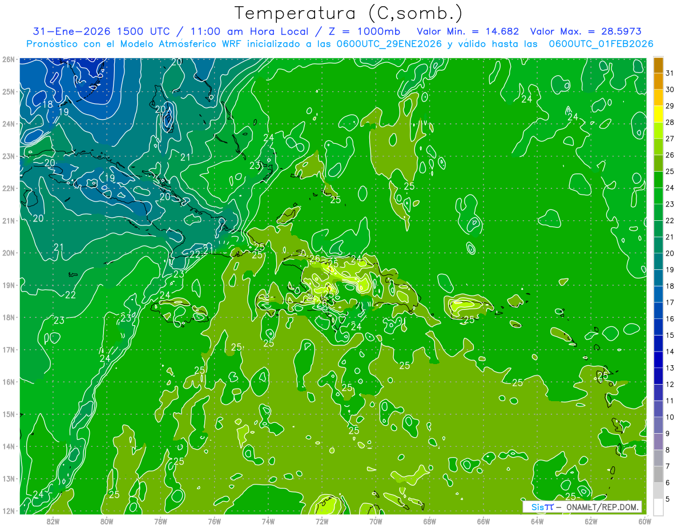Click the "14N" latitude axis label
The width and height of the screenshot is (685, 529).
point(8,446)
